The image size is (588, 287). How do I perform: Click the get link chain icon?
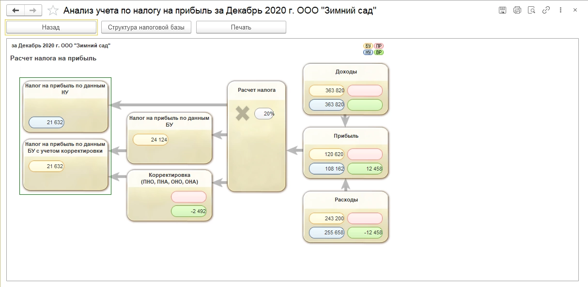tap(546, 10)
